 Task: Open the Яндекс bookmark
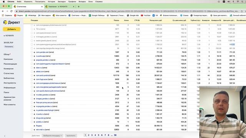tap(18, 15)
